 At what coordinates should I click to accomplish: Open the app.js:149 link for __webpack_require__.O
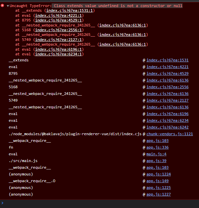tap(157, 181)
